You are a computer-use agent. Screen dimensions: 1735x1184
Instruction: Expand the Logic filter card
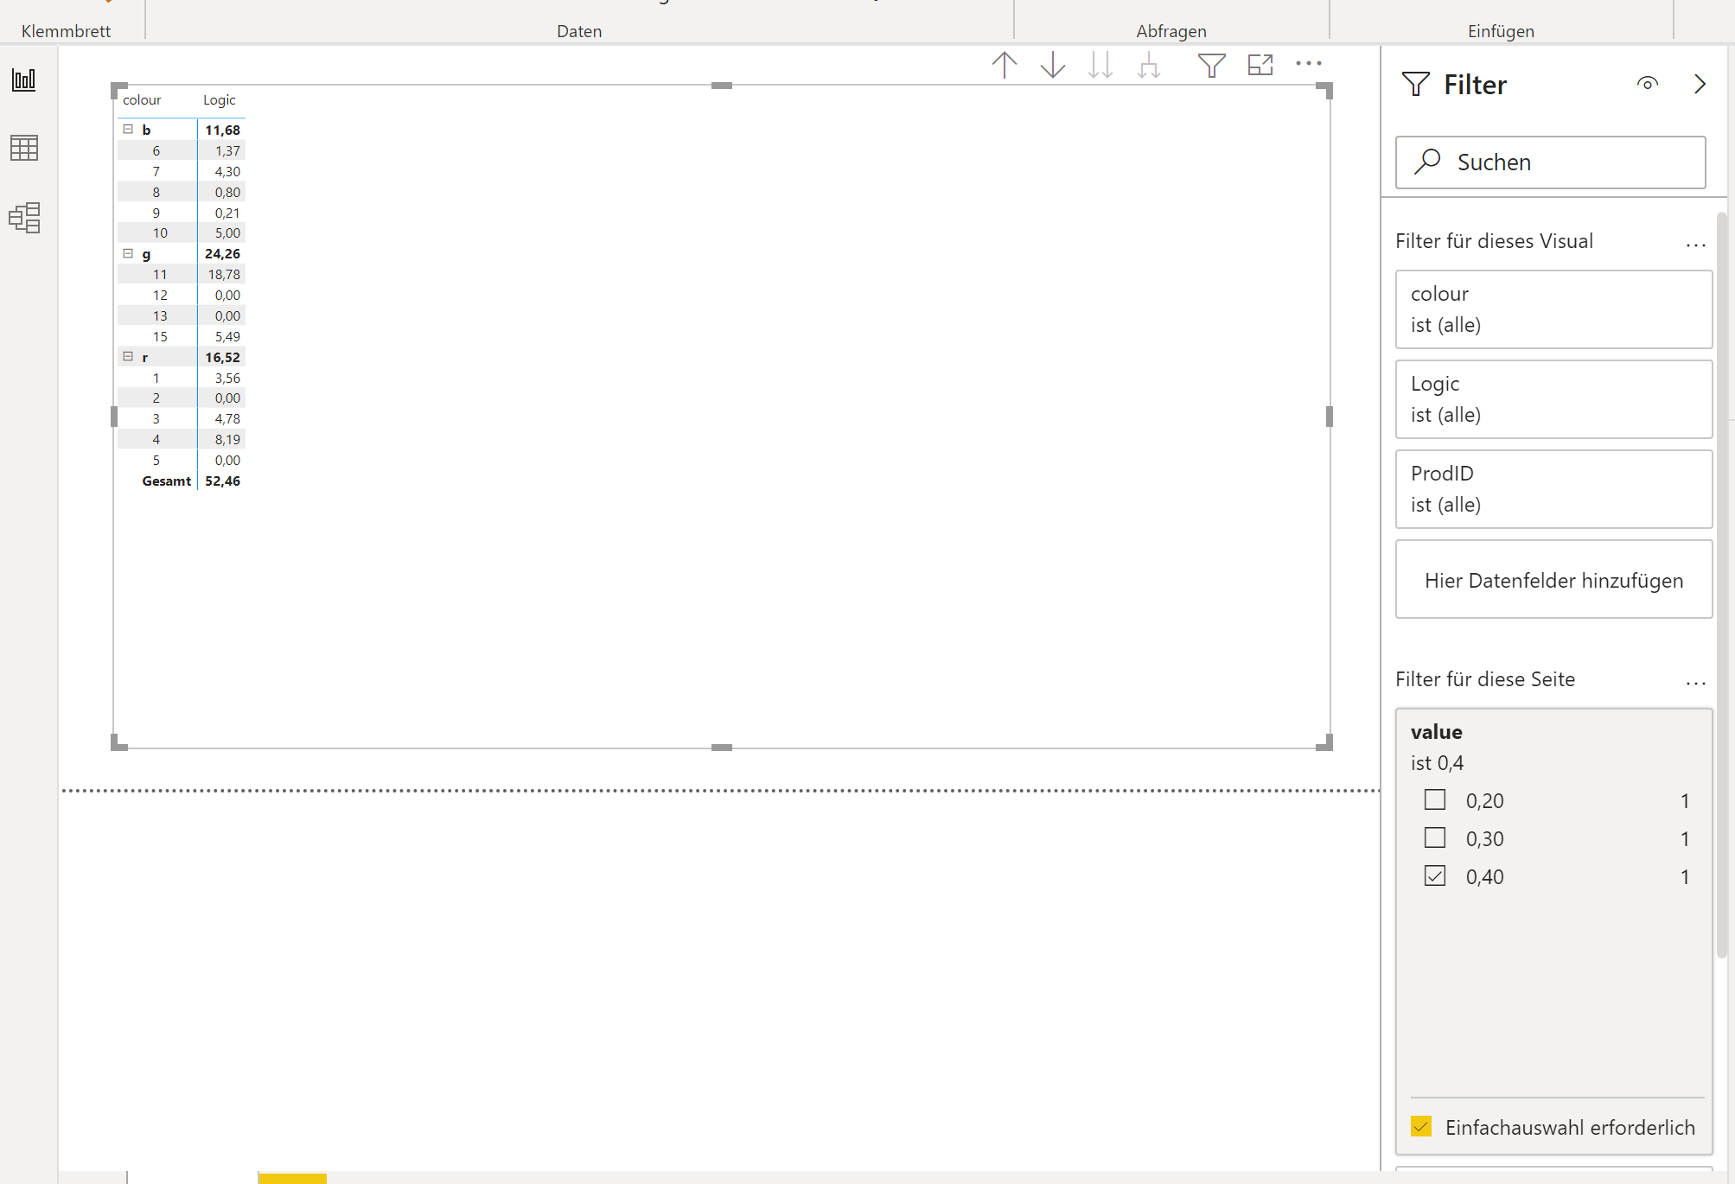tap(1554, 399)
